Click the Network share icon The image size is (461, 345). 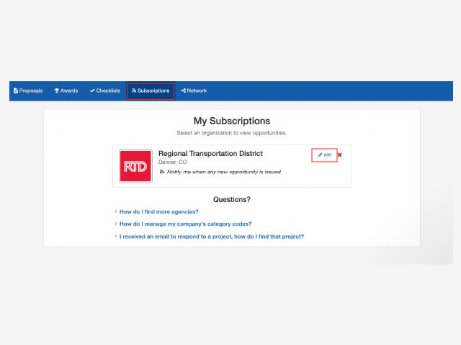pyautogui.click(x=184, y=91)
